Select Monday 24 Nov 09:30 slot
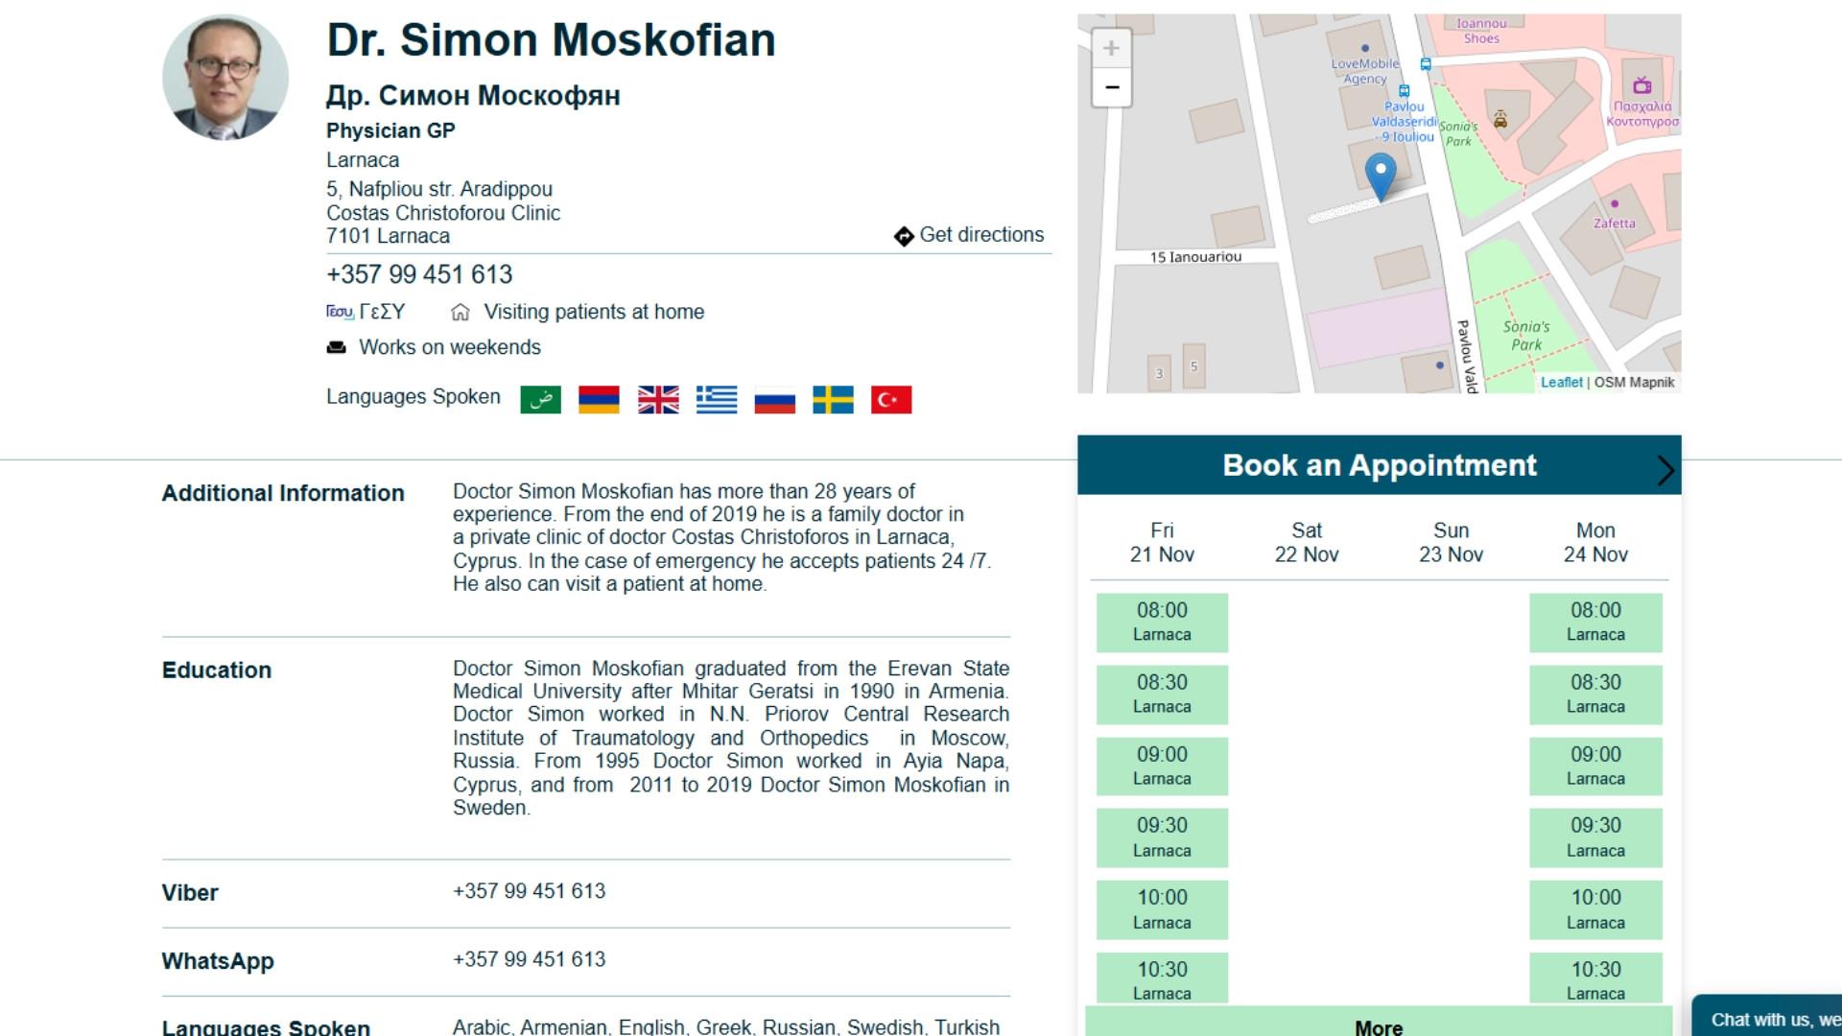 1595,837
